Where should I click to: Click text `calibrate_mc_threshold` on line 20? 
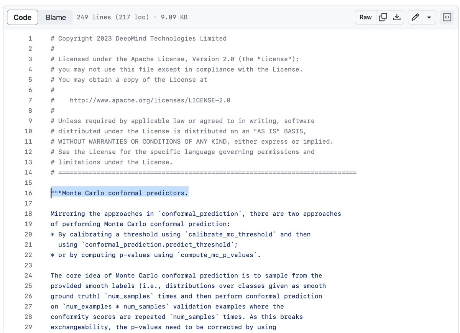click(230, 234)
